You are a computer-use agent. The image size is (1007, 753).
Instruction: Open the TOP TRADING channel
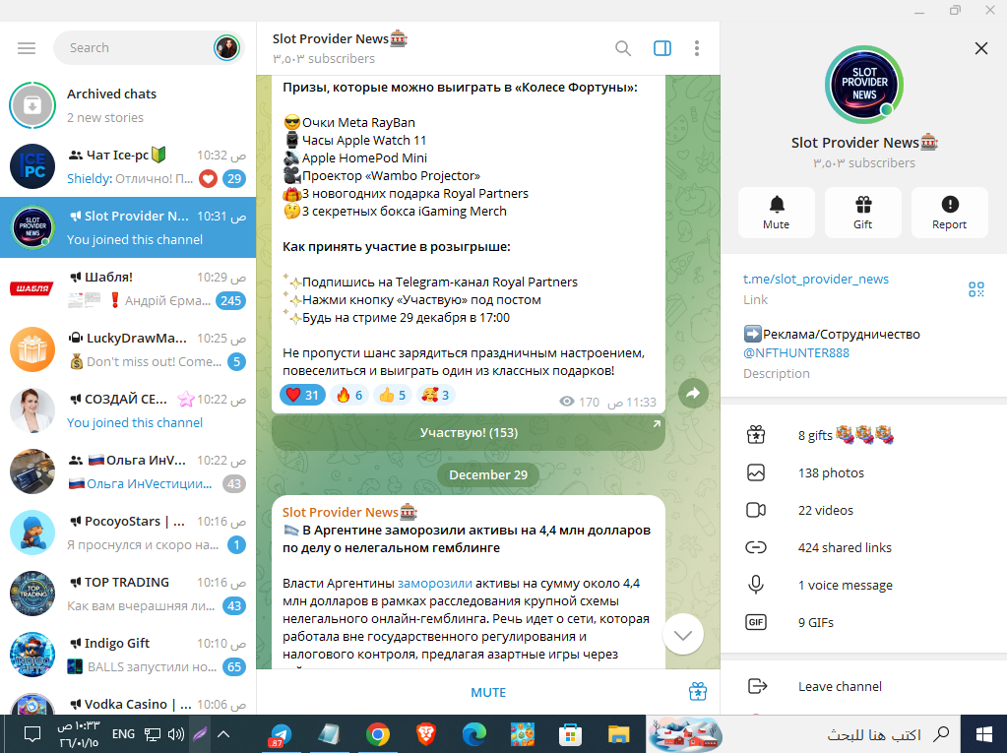128,594
